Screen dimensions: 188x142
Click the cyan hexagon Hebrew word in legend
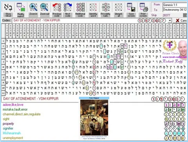(175, 133)
